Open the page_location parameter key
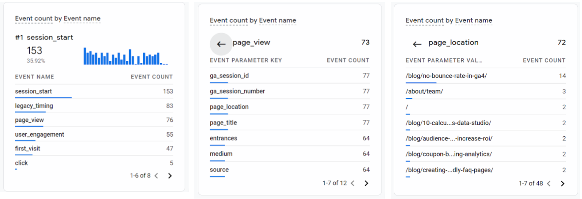 point(229,107)
